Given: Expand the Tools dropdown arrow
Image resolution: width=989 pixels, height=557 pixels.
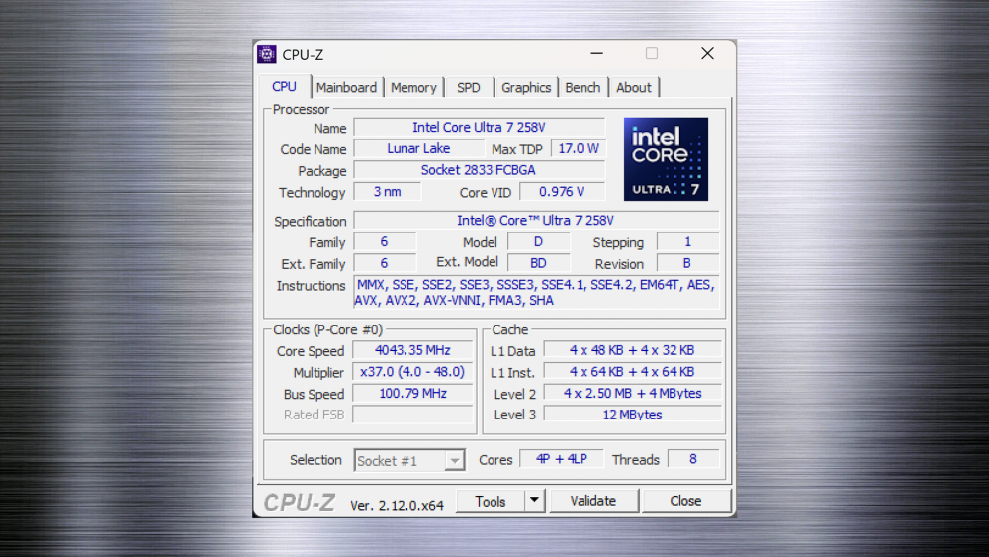Looking at the screenshot, I should coord(534,501).
